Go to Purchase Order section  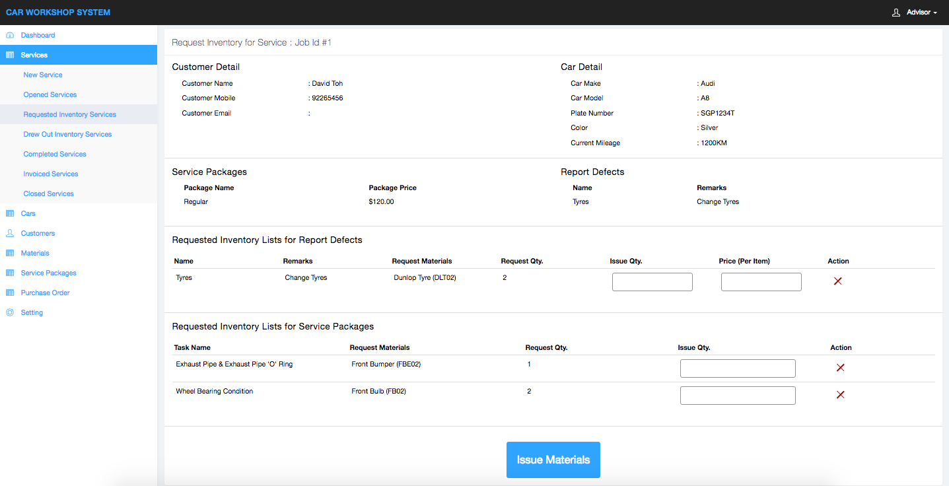(x=45, y=293)
